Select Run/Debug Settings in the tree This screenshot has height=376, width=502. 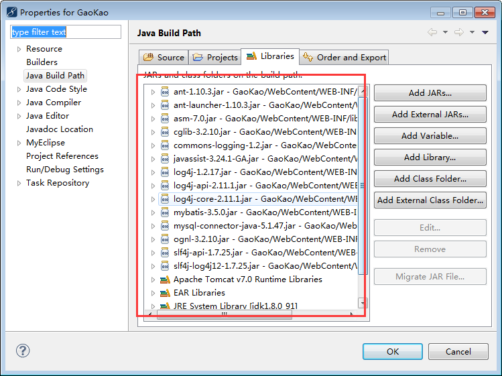coord(64,170)
